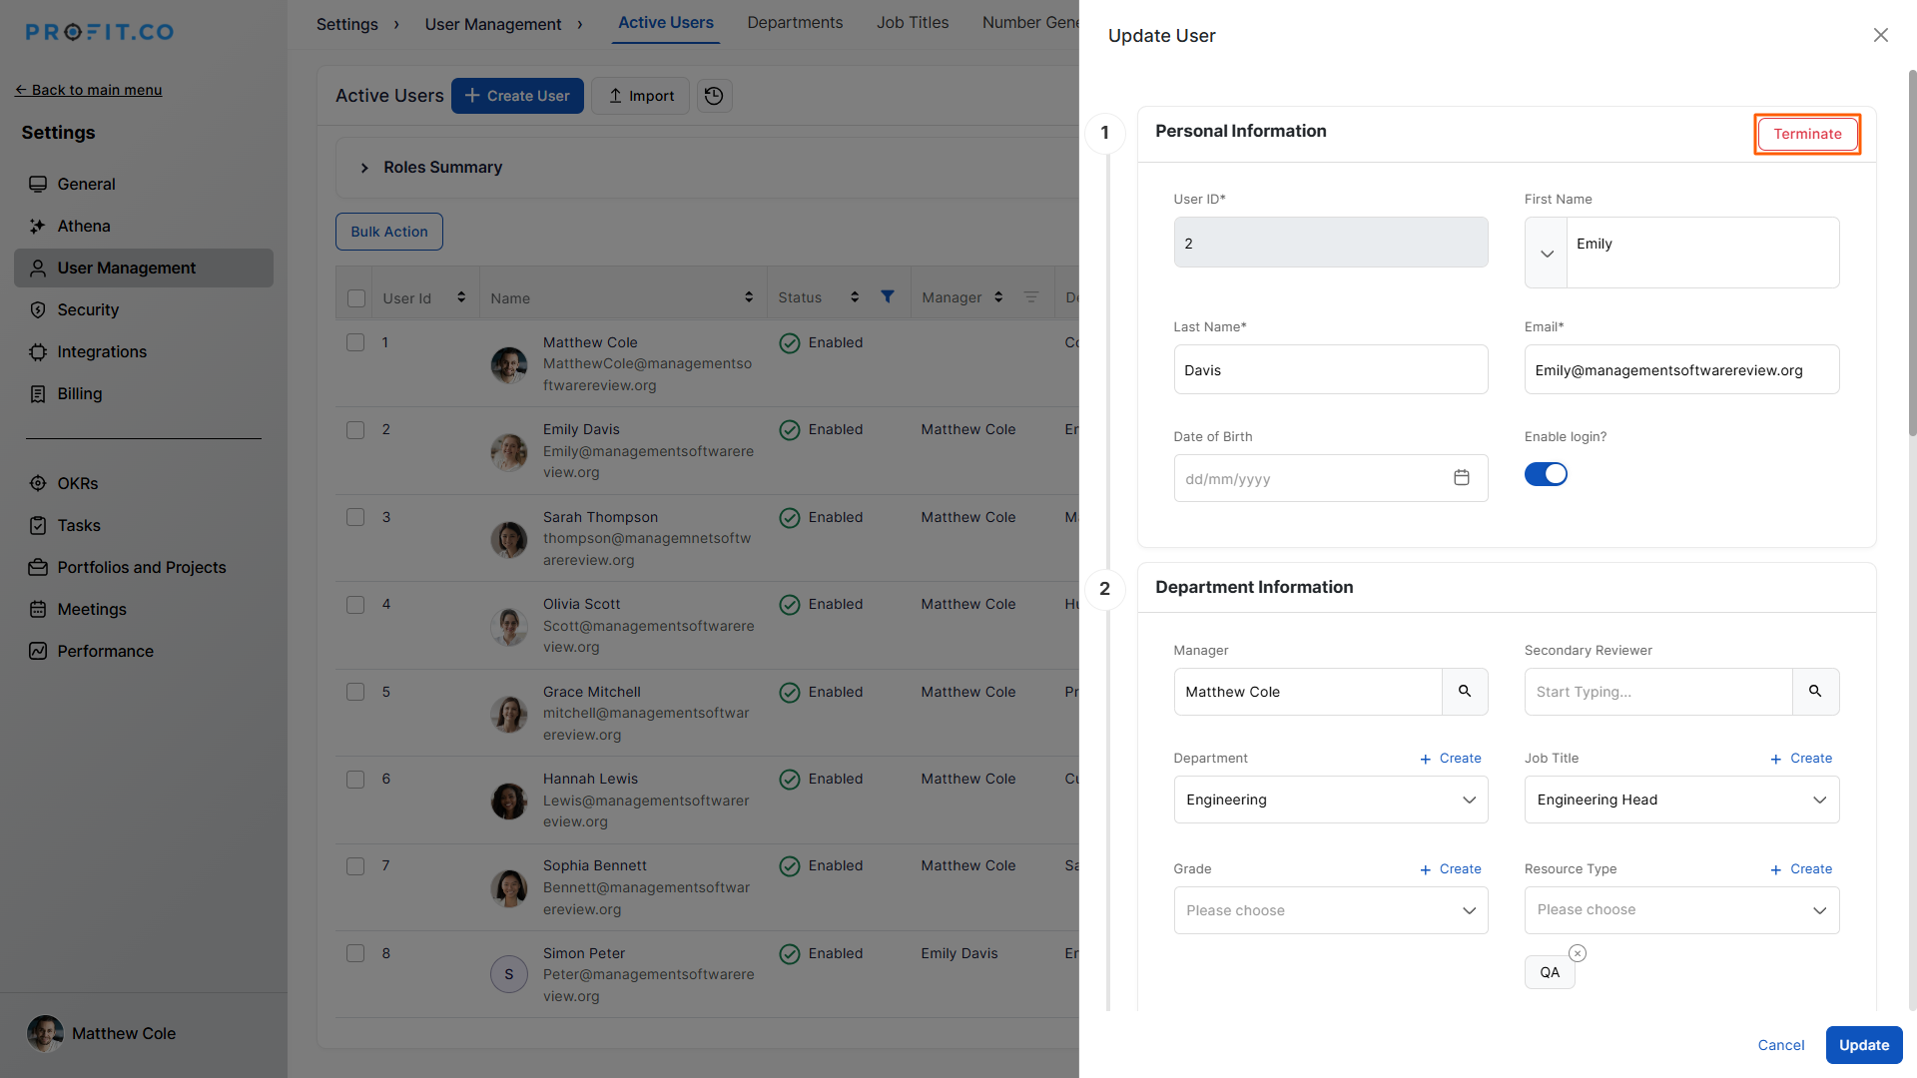Select all users with header checkbox
This screenshot has height=1078, width=1917.
356,298
